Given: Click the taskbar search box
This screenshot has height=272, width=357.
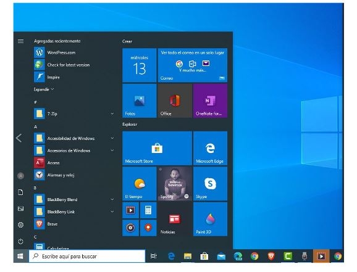Looking at the screenshot, I should pos(87,257).
